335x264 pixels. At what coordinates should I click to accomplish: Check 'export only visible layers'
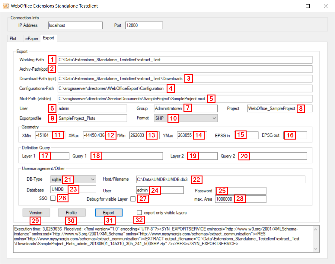click(x=139, y=212)
